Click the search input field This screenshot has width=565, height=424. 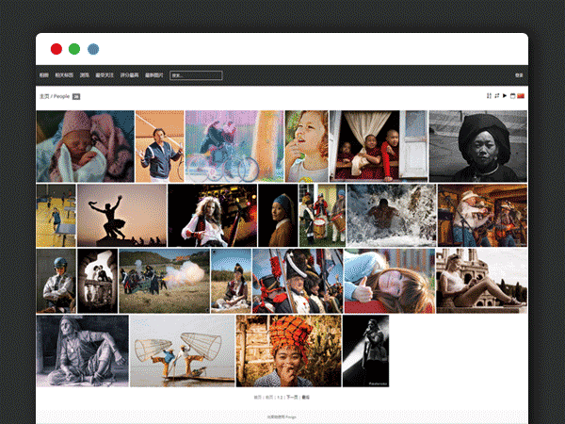click(196, 75)
